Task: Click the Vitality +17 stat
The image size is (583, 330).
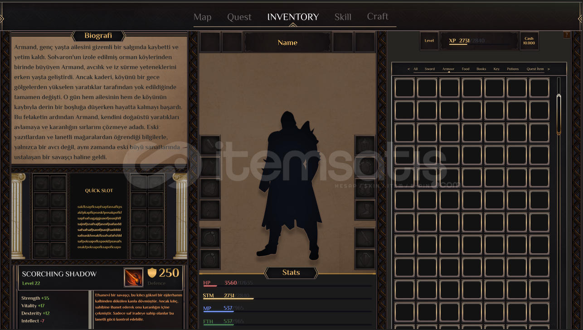Action: [33, 306]
